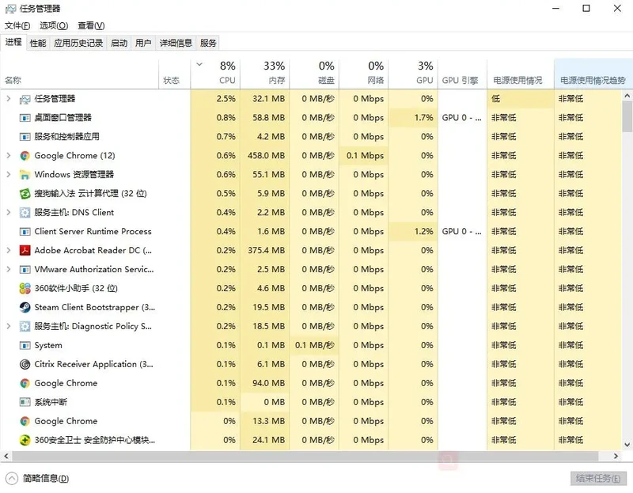
Task: Sort by the GPU 引擎 column header
Action: click(462, 74)
